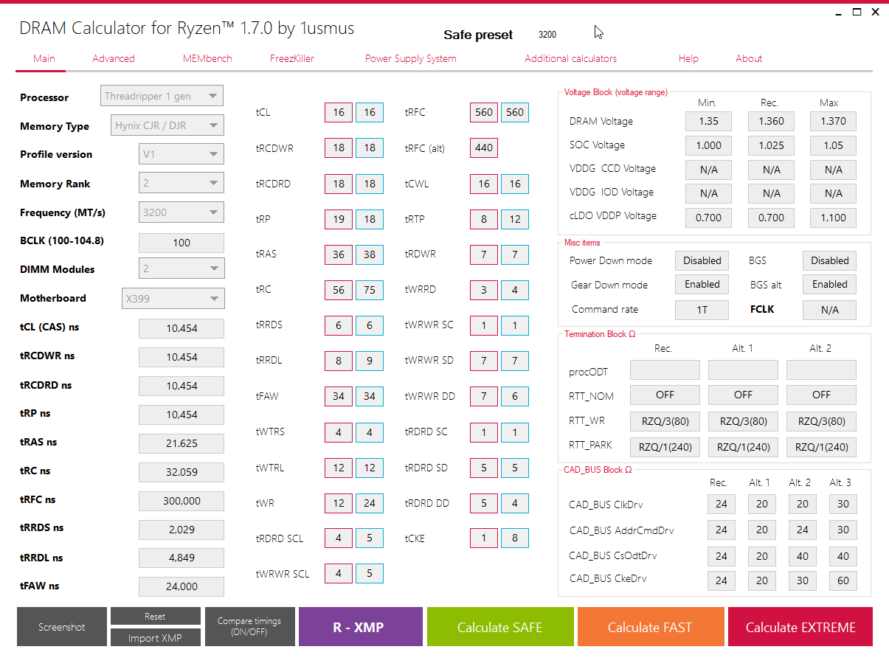This screenshot has width=889, height=669.
Task: Click CAD_BUS CkeDrv Alt. 3 value 60
Action: pyautogui.click(x=843, y=580)
